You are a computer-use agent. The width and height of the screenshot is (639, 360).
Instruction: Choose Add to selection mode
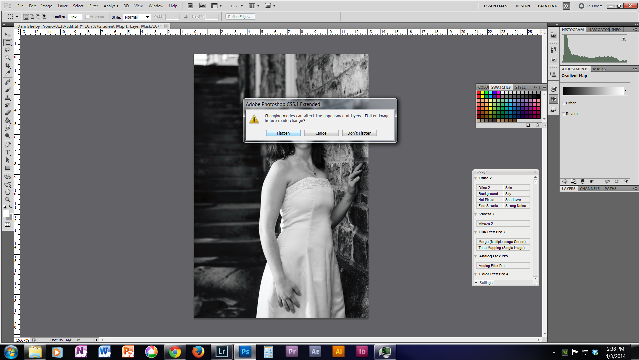pyautogui.click(x=32, y=17)
